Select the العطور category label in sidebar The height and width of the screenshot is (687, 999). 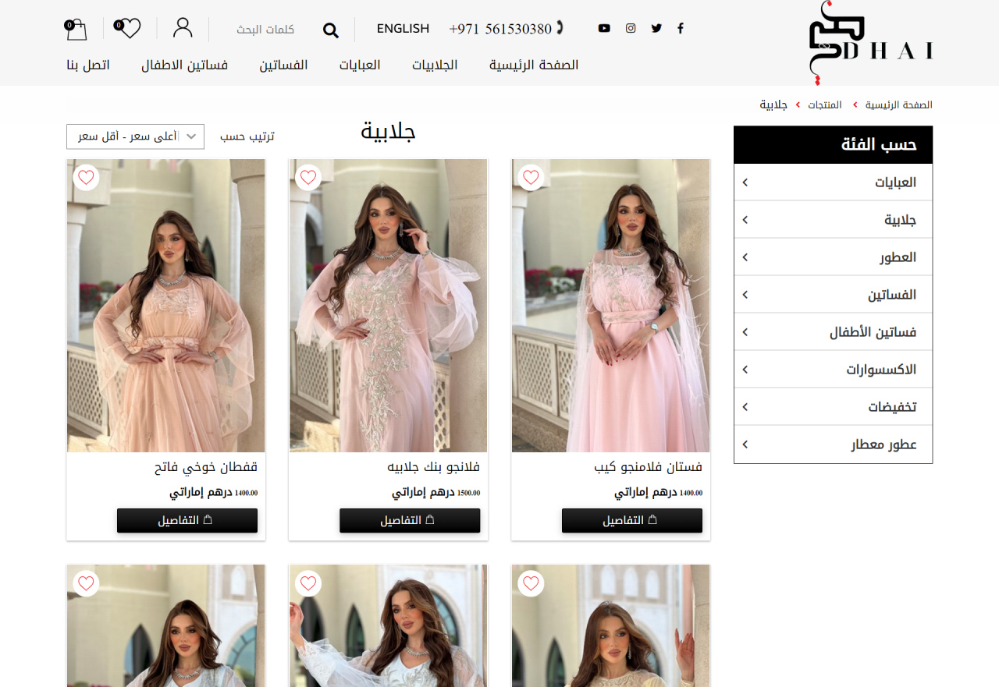(898, 257)
